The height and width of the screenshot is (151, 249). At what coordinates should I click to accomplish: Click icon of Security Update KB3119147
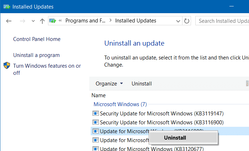[x=96, y=113]
